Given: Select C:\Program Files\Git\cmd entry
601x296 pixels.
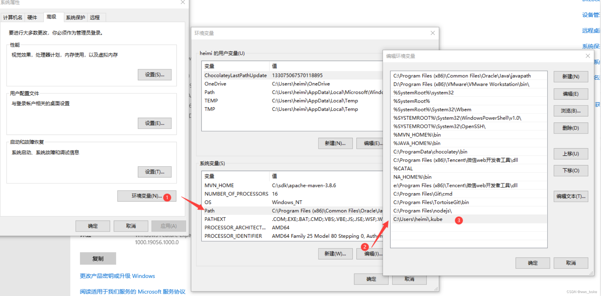Looking at the screenshot, I should (469, 194).
